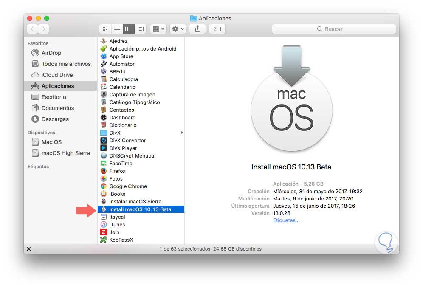This screenshot has height=288, width=423.
Task: Click the Join app icon
Action: 104,232
